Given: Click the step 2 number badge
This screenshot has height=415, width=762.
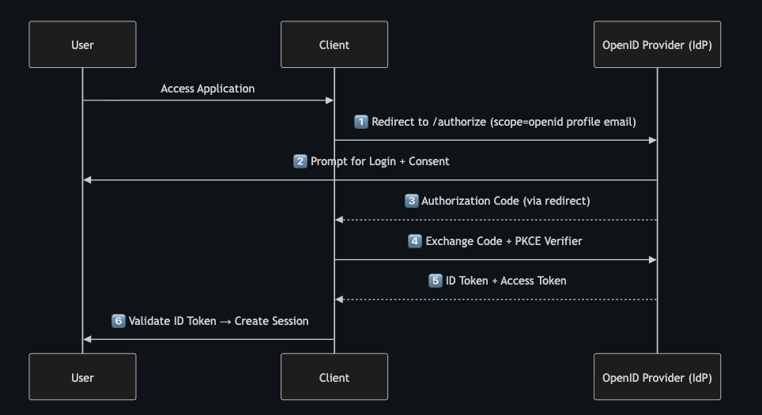Looking at the screenshot, I should point(300,161).
